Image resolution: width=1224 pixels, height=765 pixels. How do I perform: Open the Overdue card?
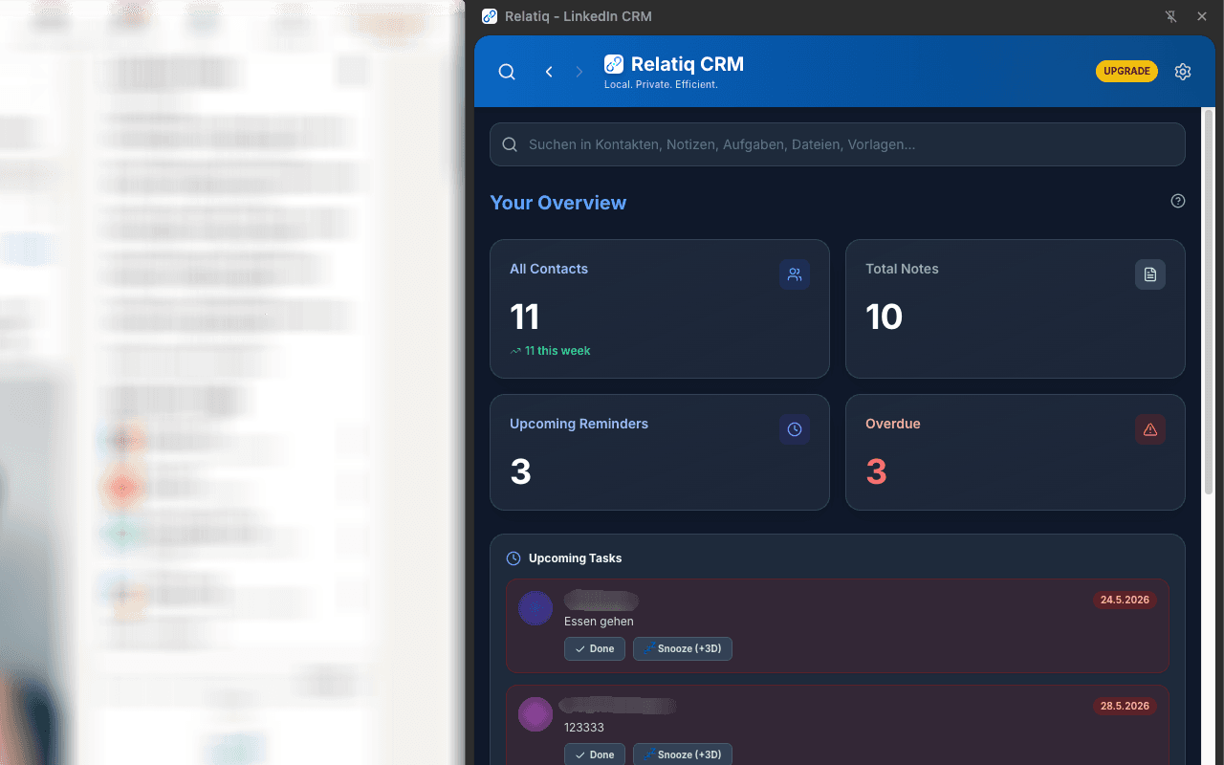[1016, 452]
